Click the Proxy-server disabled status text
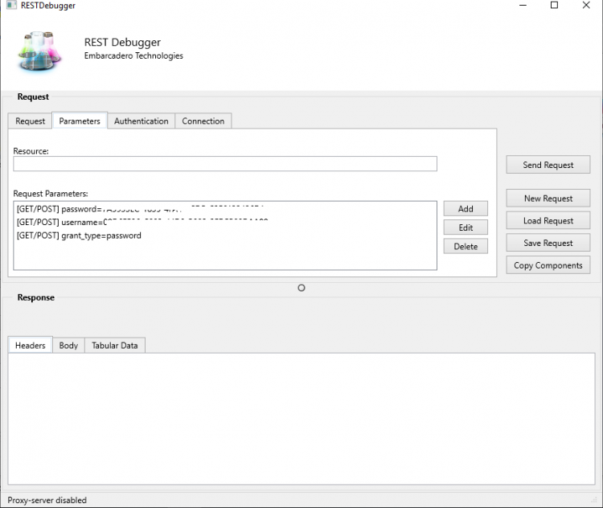Image resolution: width=603 pixels, height=508 pixels. coord(47,500)
